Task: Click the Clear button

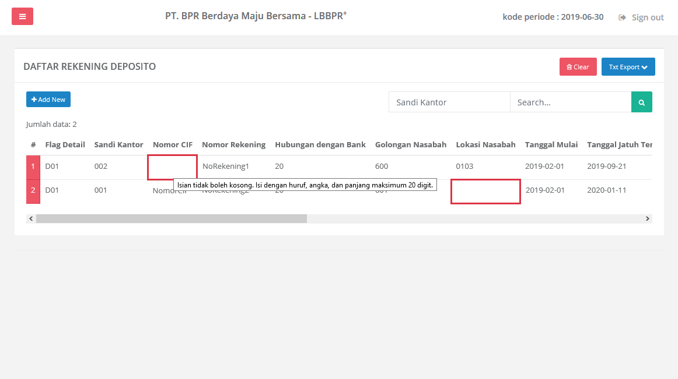Action: (x=578, y=66)
